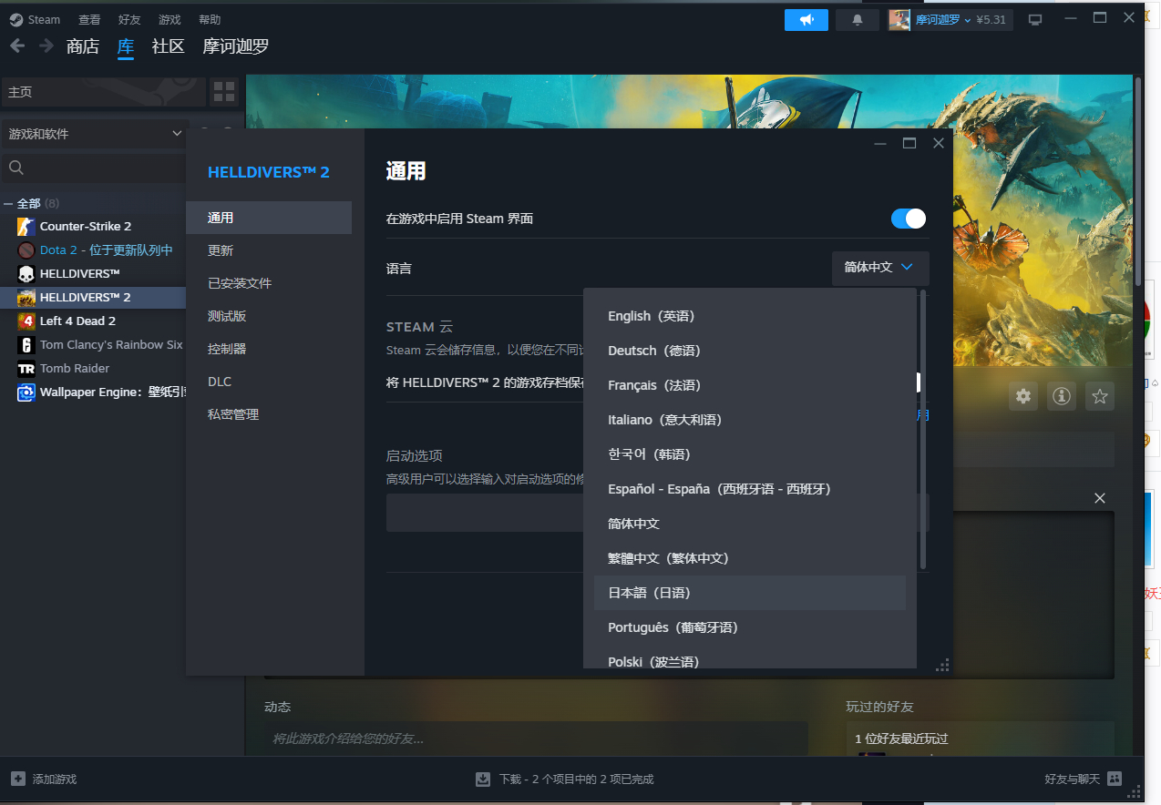
Task: Collapse the 全部 games category
Action: coord(8,203)
